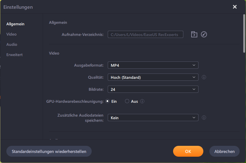Go to the Video settings tab

(11, 34)
